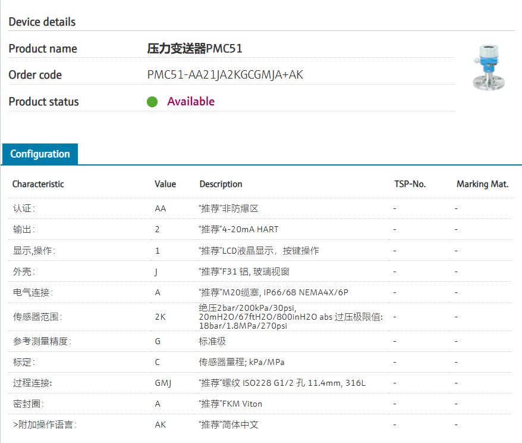
Task: Click the Value column header
Action: (165, 184)
